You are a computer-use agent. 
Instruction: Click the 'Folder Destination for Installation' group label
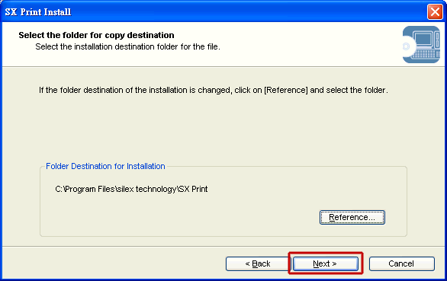(105, 166)
